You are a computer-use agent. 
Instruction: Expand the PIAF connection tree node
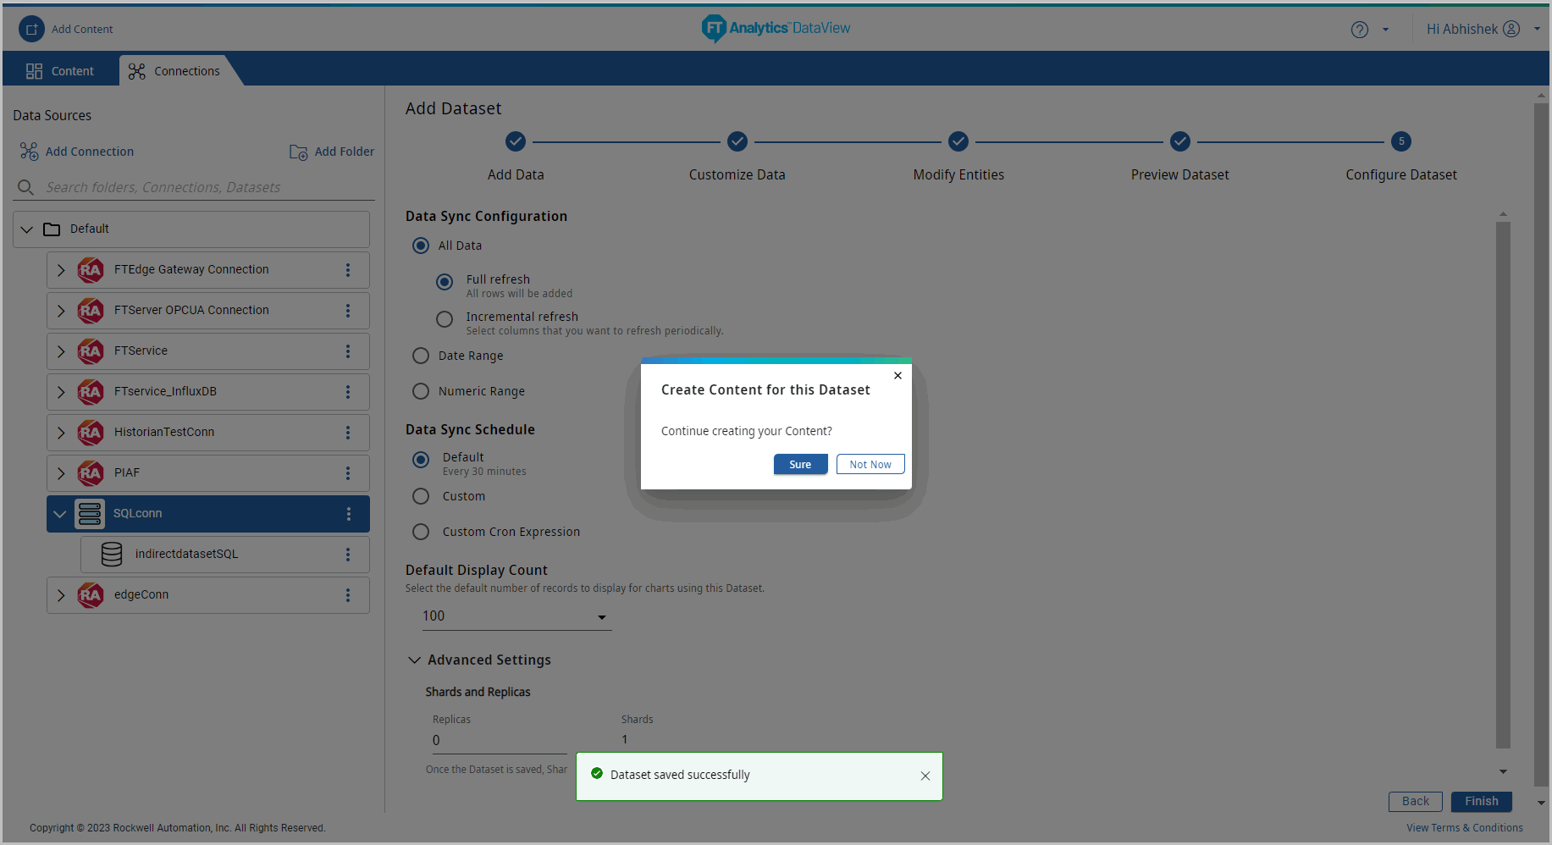point(61,473)
